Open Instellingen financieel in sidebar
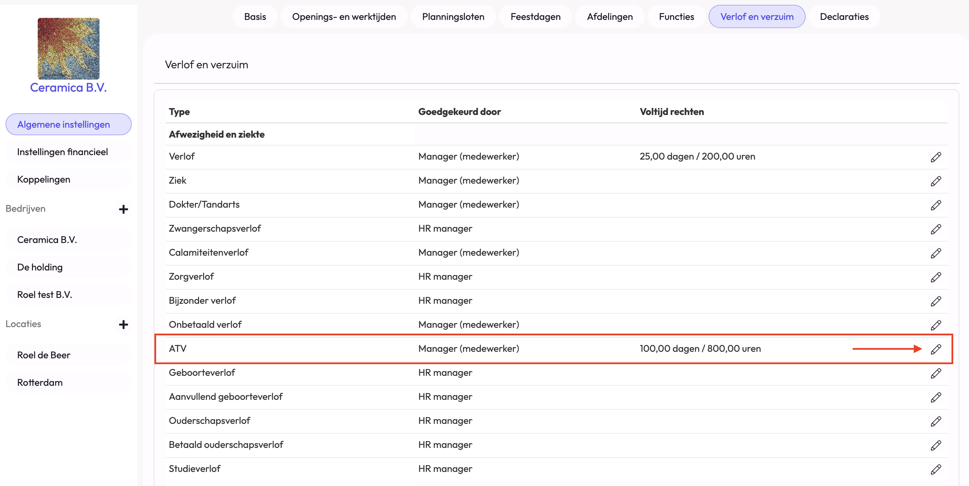 coord(62,152)
